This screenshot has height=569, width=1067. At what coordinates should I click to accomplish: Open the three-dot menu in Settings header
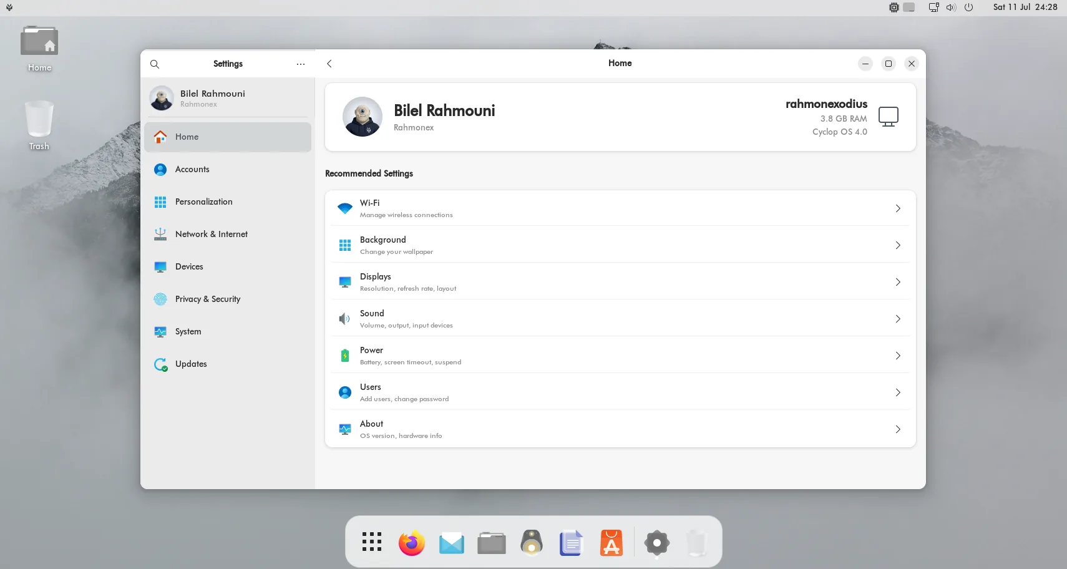(x=301, y=64)
